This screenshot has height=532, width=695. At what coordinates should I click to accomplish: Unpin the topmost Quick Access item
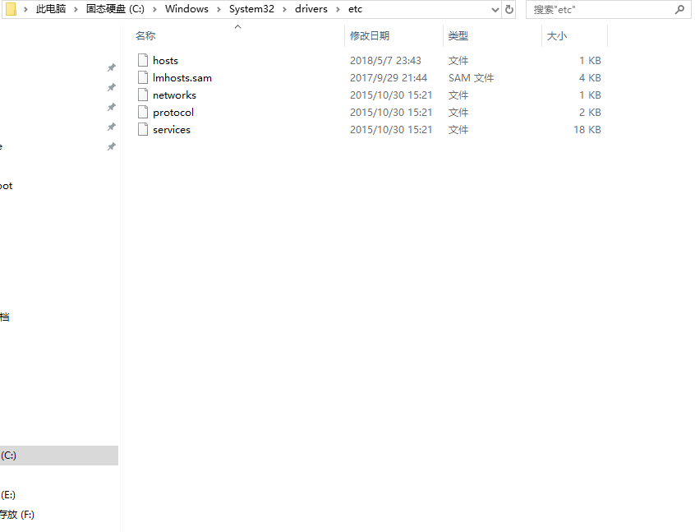click(x=111, y=67)
